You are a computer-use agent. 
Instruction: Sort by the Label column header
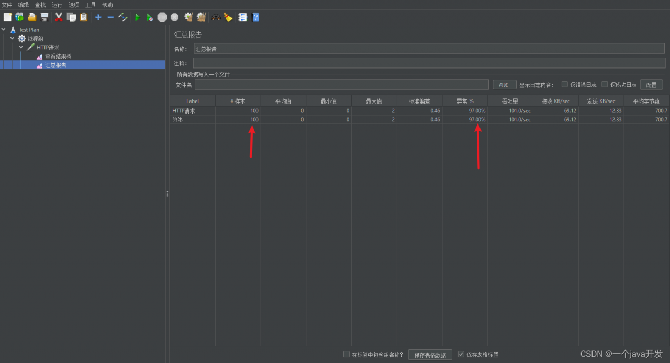[193, 101]
